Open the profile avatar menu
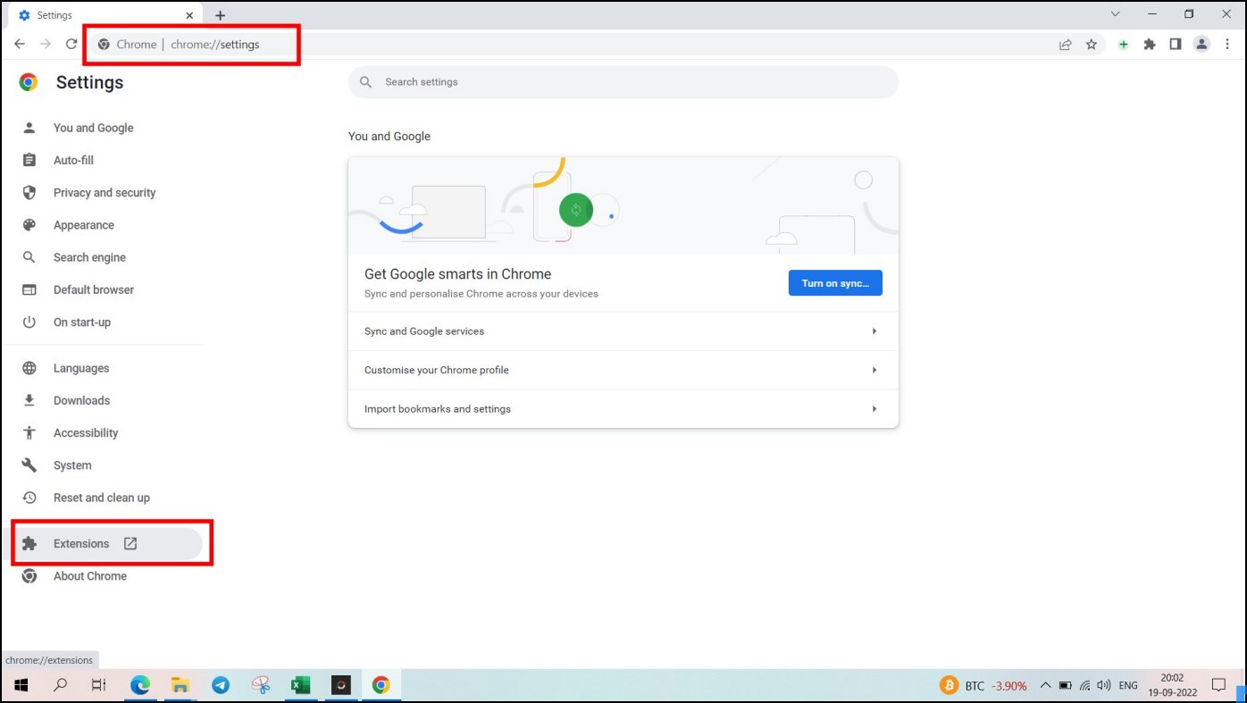 pyautogui.click(x=1202, y=44)
